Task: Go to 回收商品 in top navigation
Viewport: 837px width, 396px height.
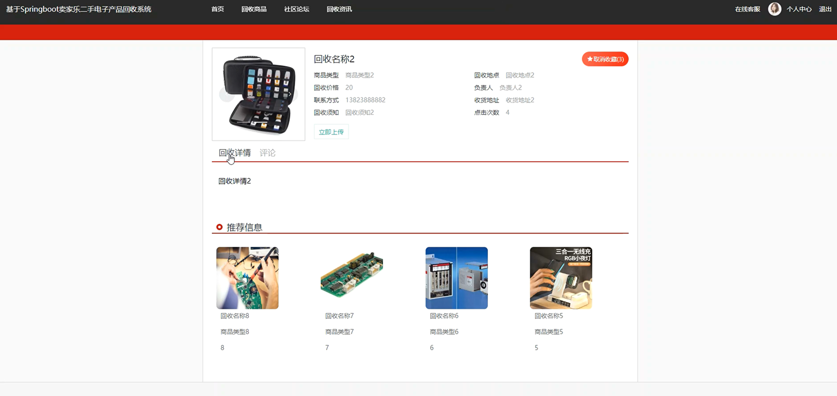Action: [254, 9]
